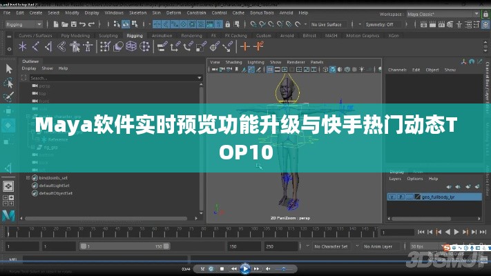This screenshot has height=276, width=491.
Task: Toggle select by component type mode
Action: 135,24
